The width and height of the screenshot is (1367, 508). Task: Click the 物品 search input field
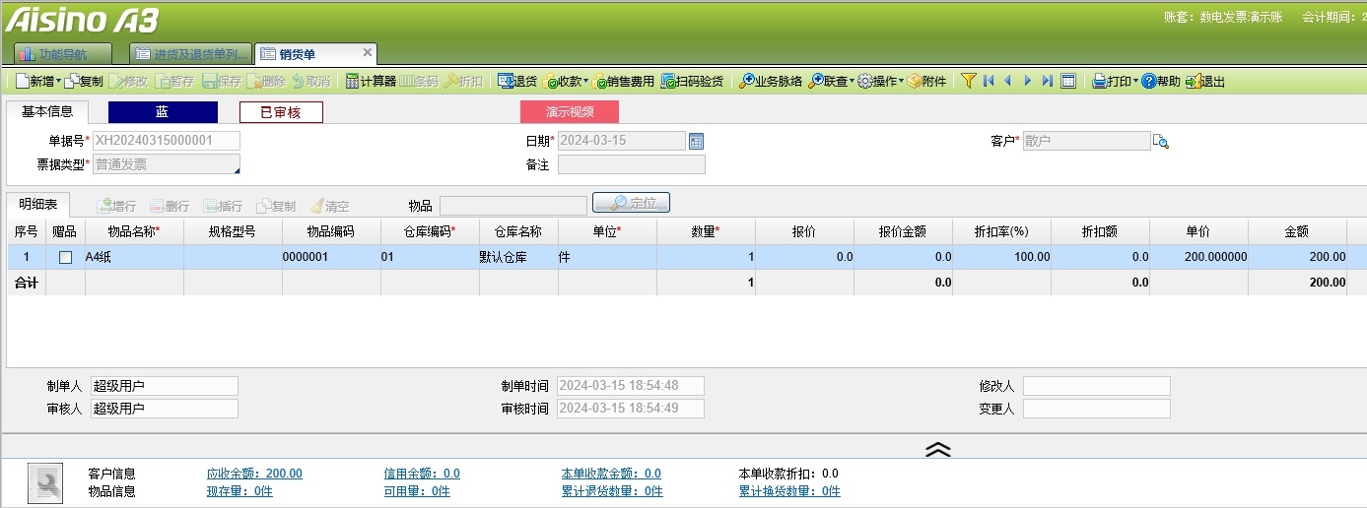[x=513, y=206]
